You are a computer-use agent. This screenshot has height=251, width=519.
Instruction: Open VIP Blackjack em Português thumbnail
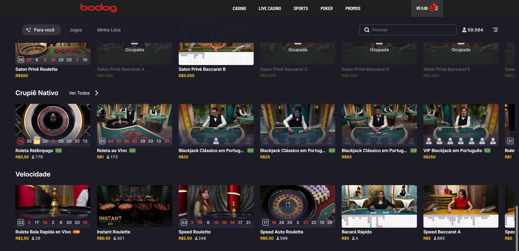tap(461, 125)
